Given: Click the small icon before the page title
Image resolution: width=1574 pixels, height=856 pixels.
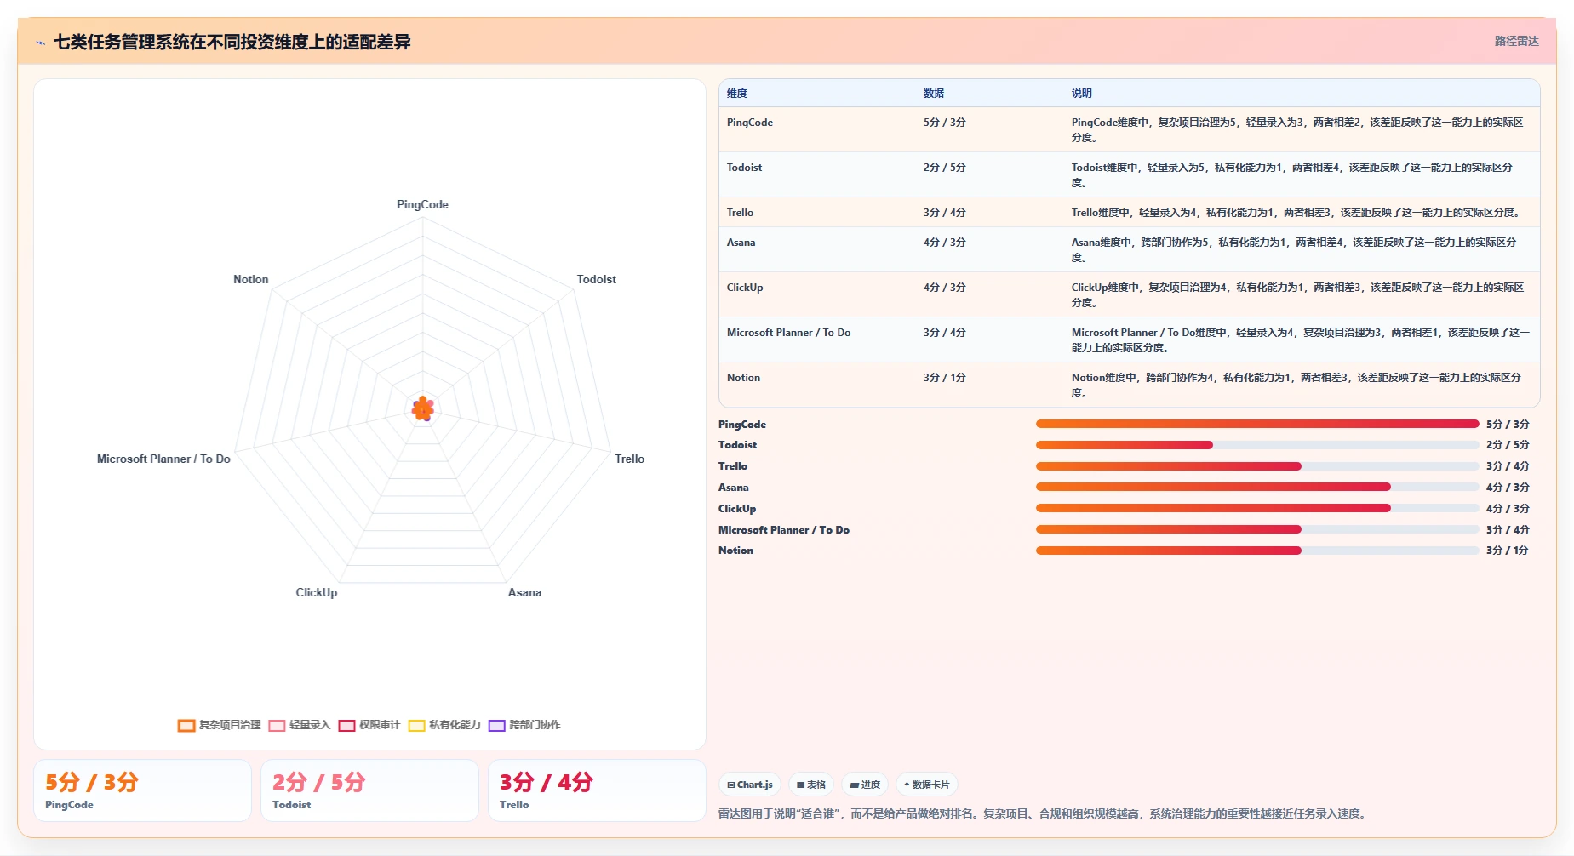Looking at the screenshot, I should click(x=40, y=43).
